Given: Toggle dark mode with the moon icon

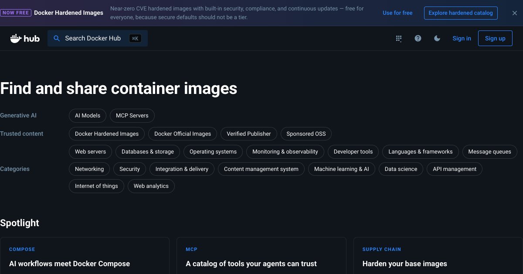Looking at the screenshot, I should coord(437,38).
